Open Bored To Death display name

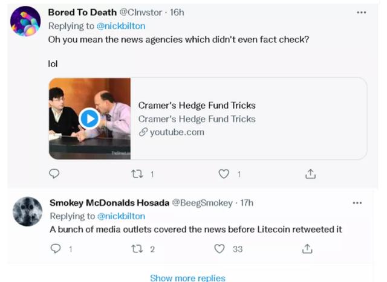82,12
